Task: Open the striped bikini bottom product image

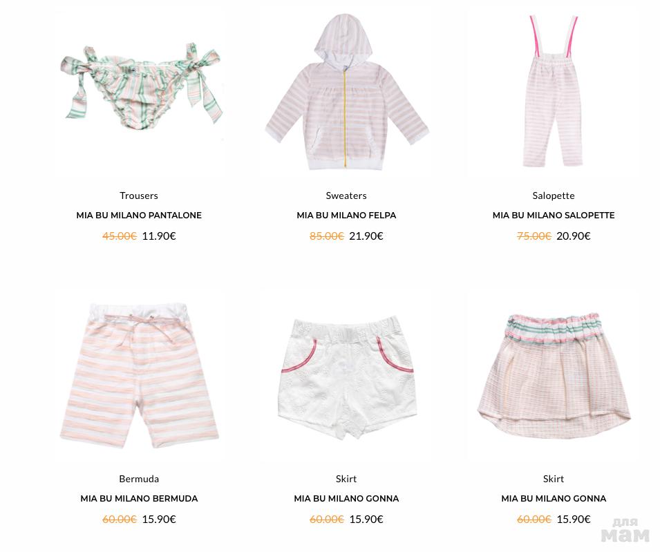Action: coord(141,86)
